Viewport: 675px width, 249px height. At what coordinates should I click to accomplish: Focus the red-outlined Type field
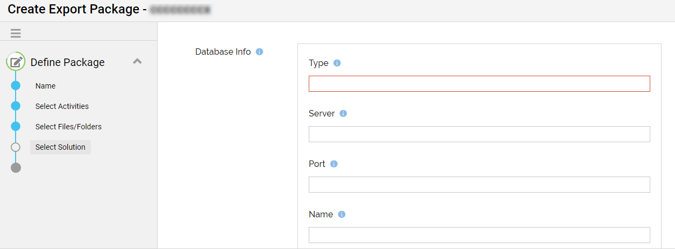click(x=479, y=84)
